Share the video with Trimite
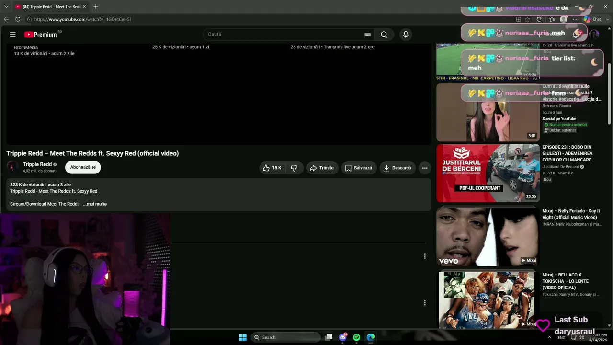613x345 pixels. pos(322,168)
